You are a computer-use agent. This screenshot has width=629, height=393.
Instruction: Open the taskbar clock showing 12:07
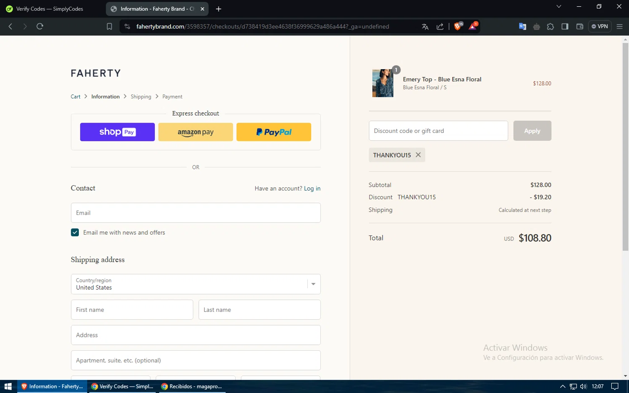(598, 386)
